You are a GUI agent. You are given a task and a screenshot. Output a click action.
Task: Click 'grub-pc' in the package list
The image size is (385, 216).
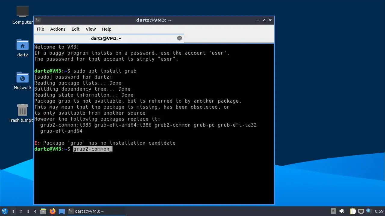pyautogui.click(x=204, y=125)
